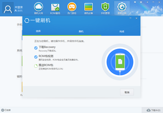Open 刷机大师 from the top toolbar
Screen dimensions: 163x113
[39, 8]
